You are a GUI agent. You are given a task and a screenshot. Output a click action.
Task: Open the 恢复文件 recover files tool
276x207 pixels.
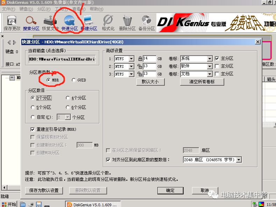(x=50, y=23)
